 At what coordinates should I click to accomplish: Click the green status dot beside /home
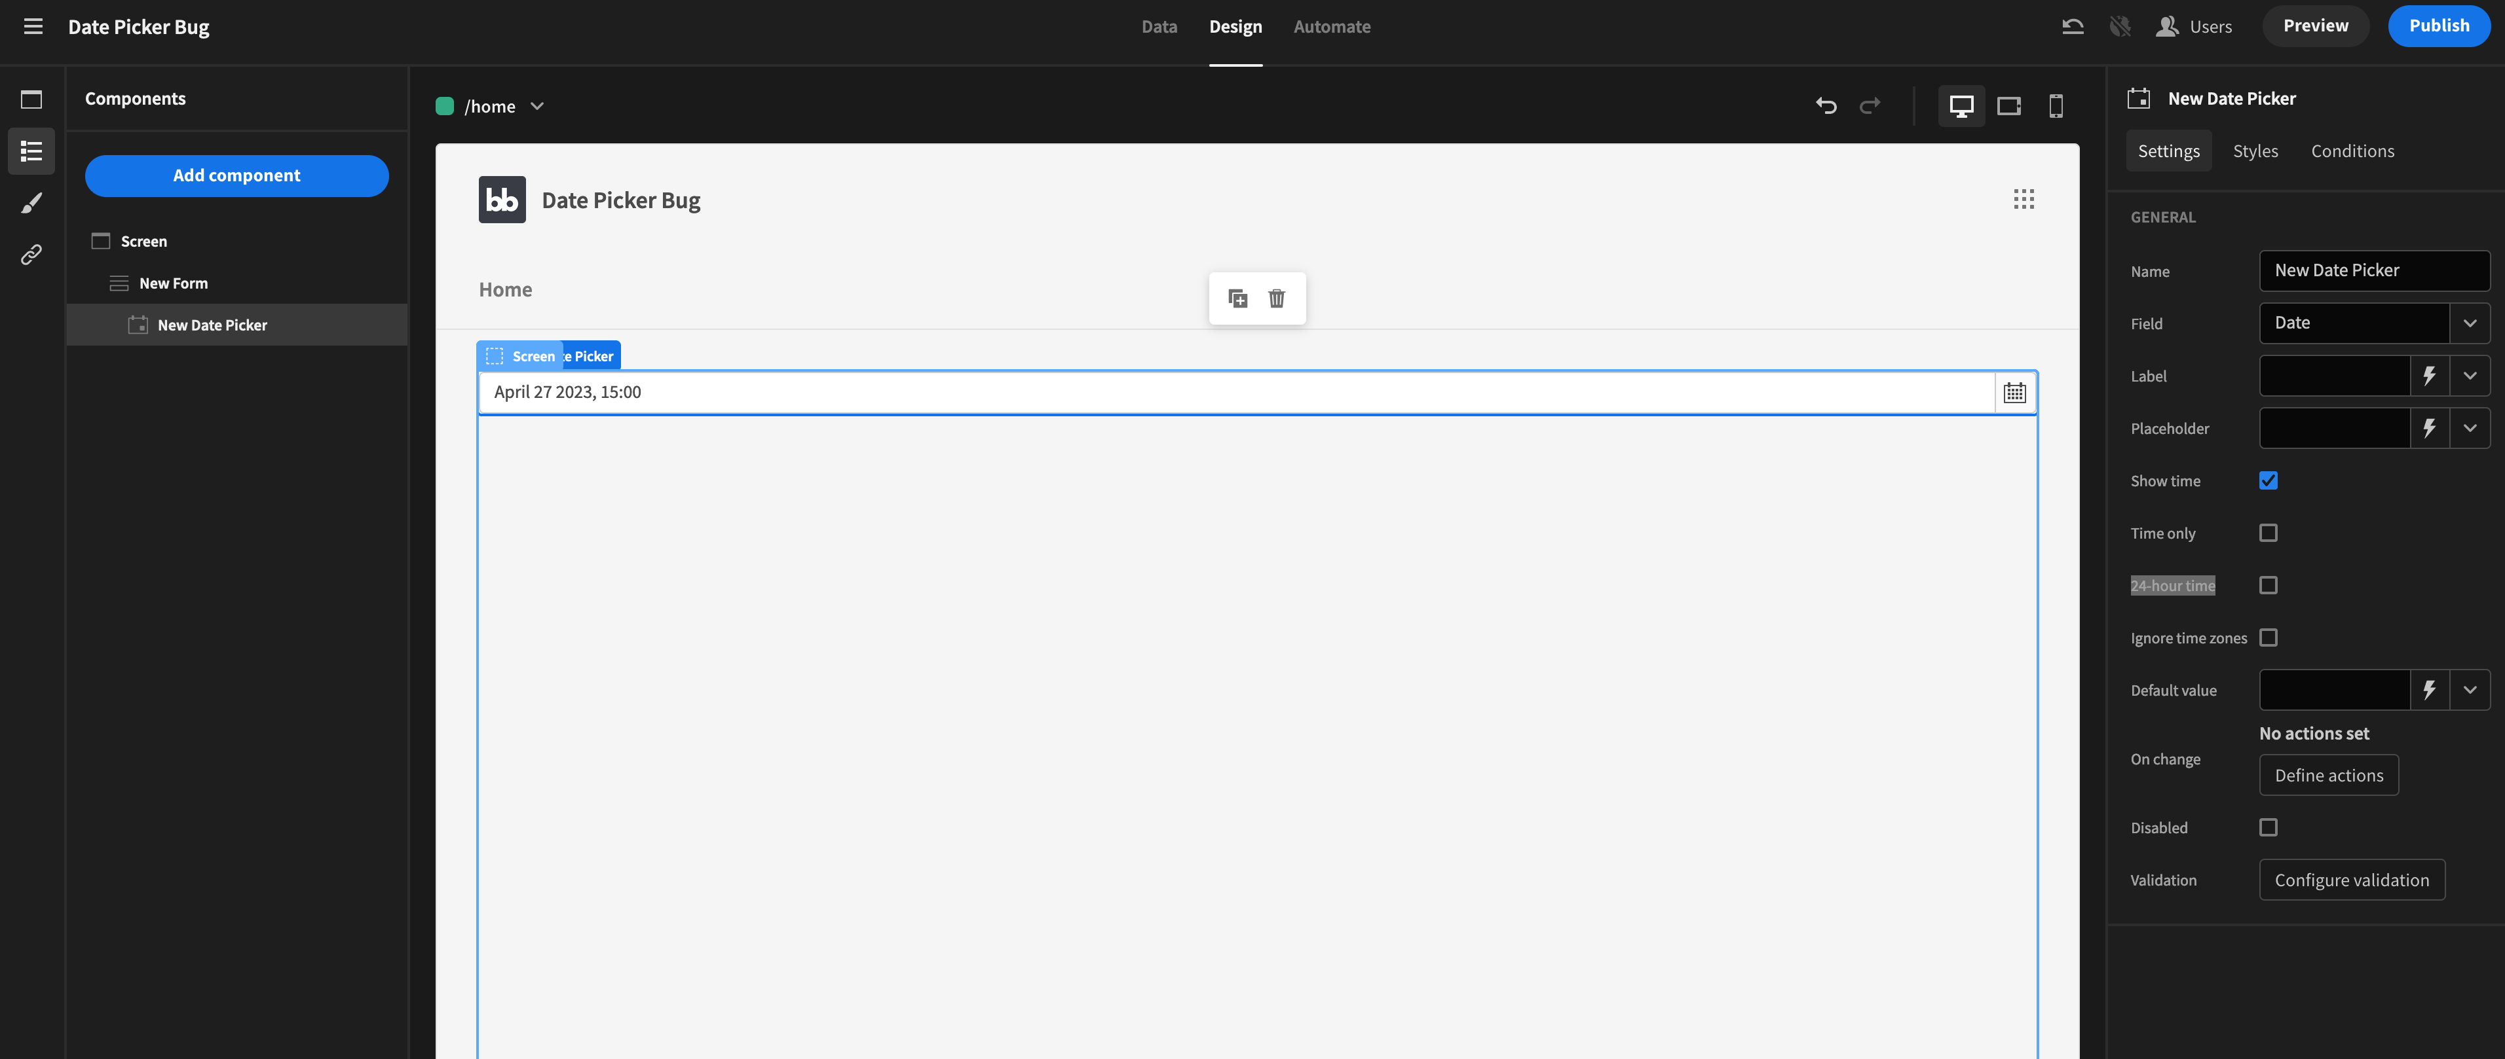[x=445, y=106]
